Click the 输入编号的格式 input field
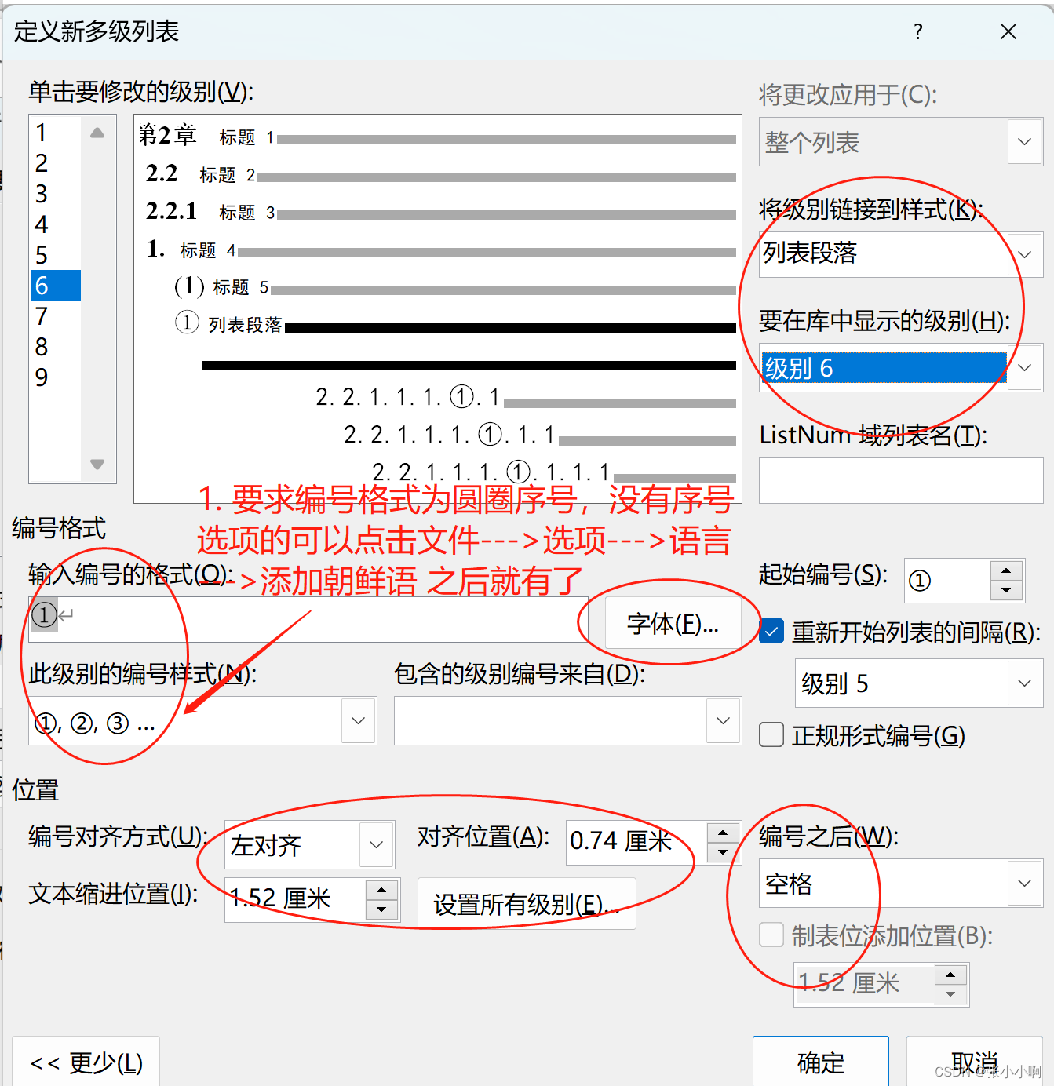The height and width of the screenshot is (1086, 1054). coord(308,618)
